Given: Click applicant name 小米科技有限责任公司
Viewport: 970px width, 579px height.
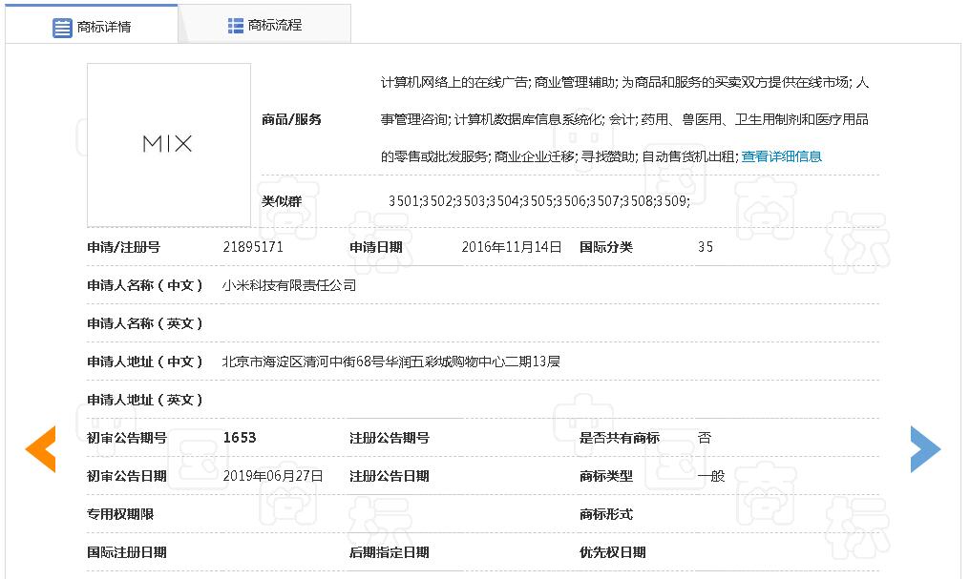Looking at the screenshot, I should click(288, 285).
